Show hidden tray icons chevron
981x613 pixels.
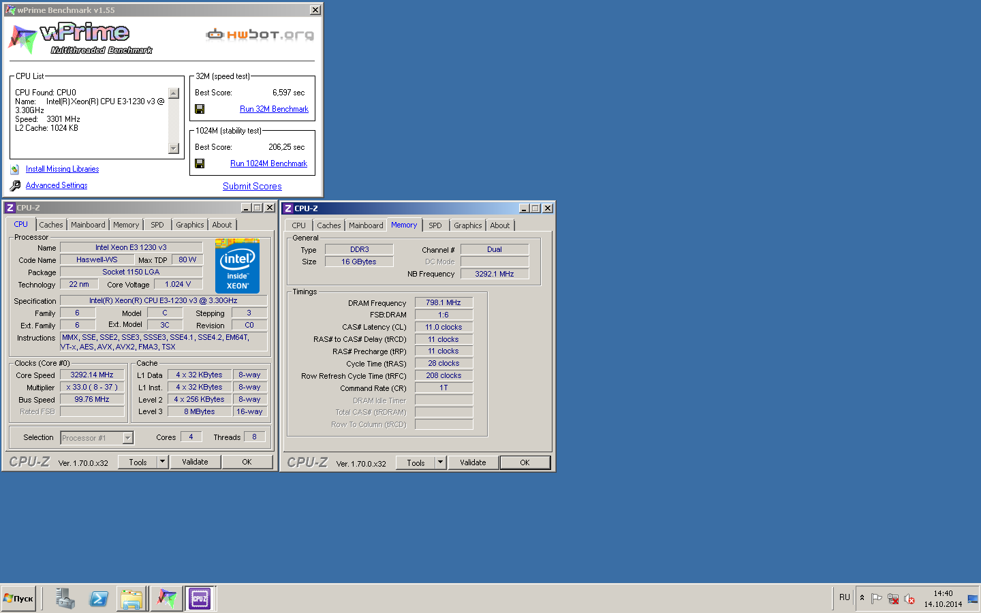862,598
